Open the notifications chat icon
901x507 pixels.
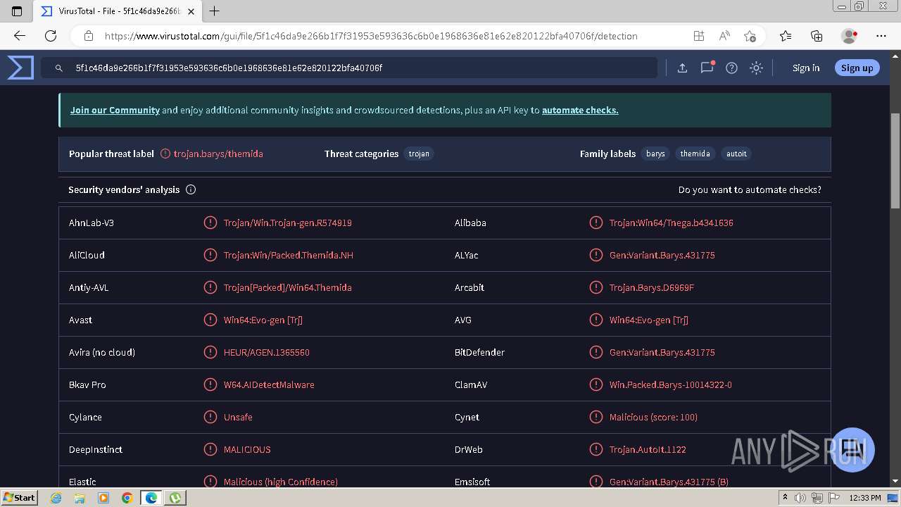pyautogui.click(x=707, y=68)
